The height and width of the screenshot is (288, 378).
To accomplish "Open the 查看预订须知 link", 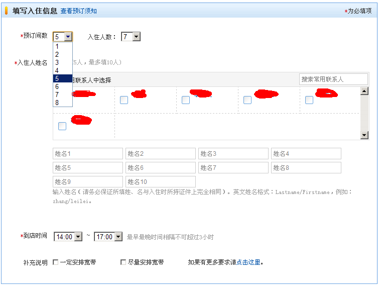I will pyautogui.click(x=79, y=11).
